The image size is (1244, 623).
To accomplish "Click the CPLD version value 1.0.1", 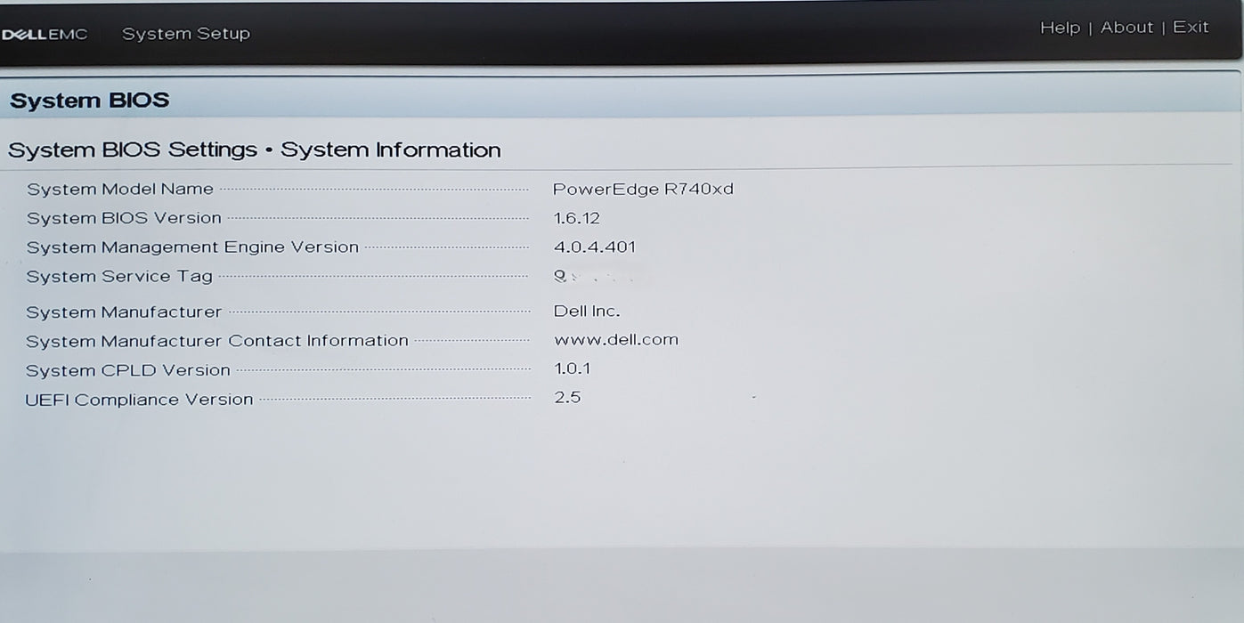I will coord(573,368).
